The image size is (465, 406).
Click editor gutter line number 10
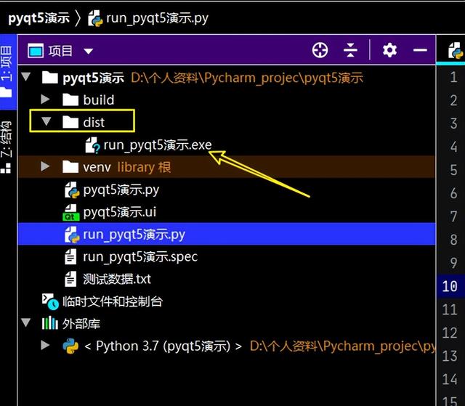pos(450,286)
